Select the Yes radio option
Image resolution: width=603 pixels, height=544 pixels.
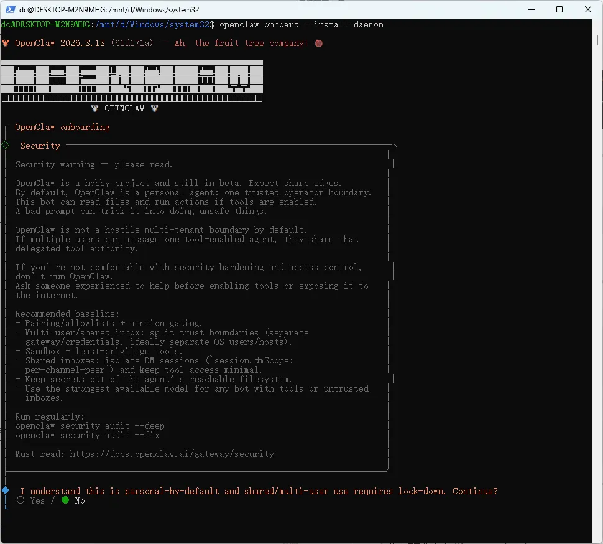[x=21, y=500]
